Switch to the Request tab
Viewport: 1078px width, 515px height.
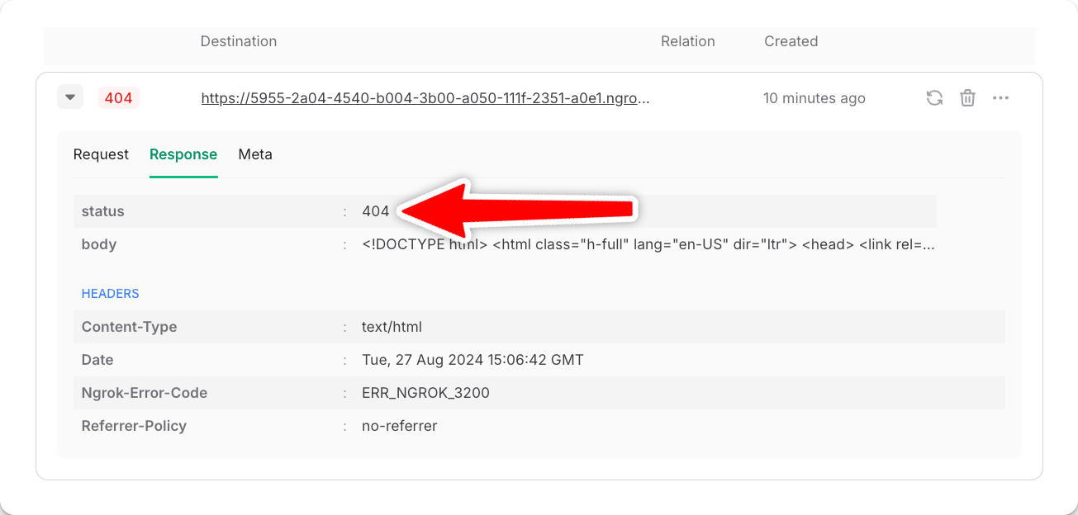(101, 154)
